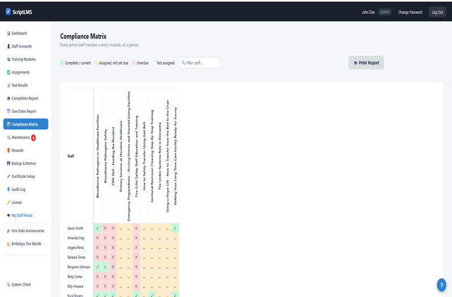Click the Audit Log shield icon

(8, 189)
